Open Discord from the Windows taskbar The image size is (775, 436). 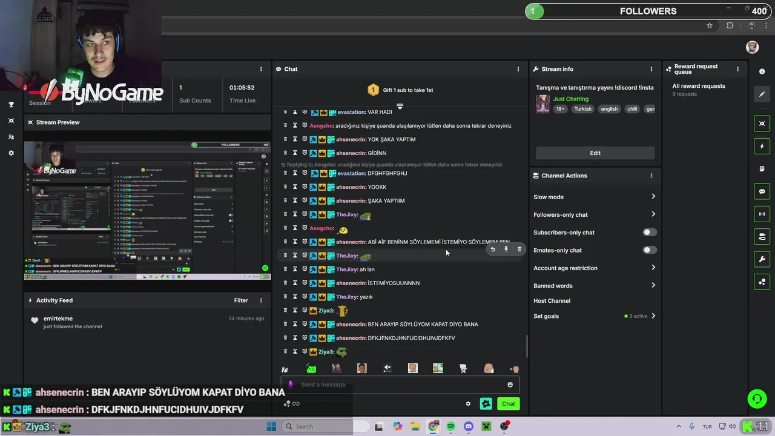[x=468, y=426]
